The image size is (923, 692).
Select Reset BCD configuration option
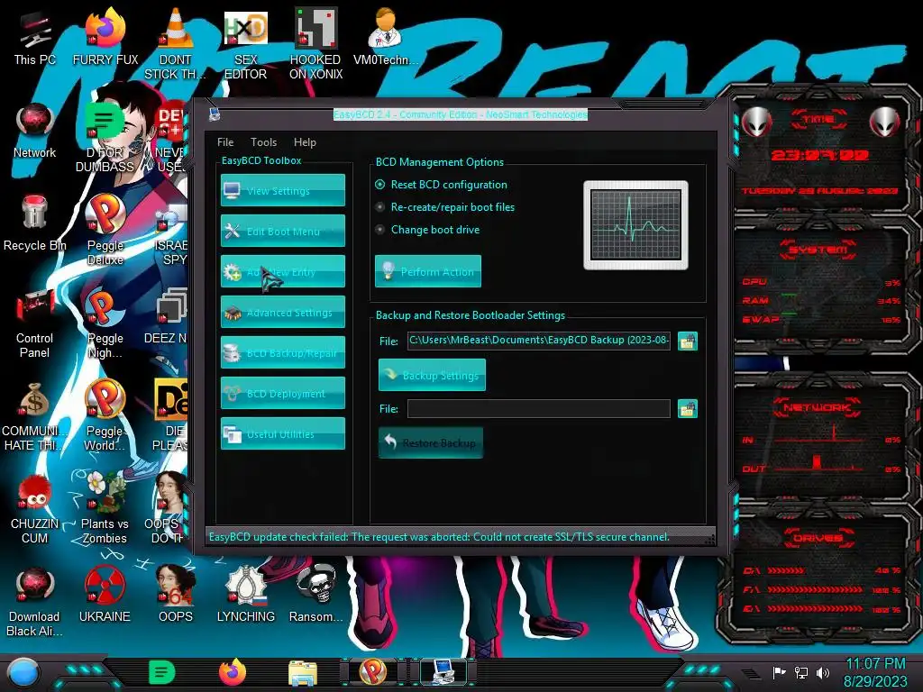coord(441,185)
